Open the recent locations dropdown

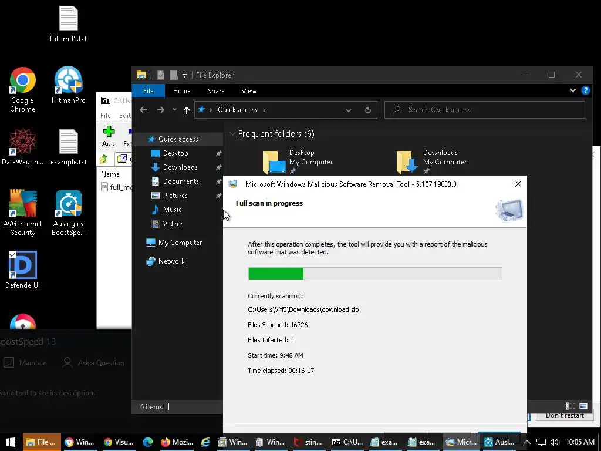(x=174, y=110)
